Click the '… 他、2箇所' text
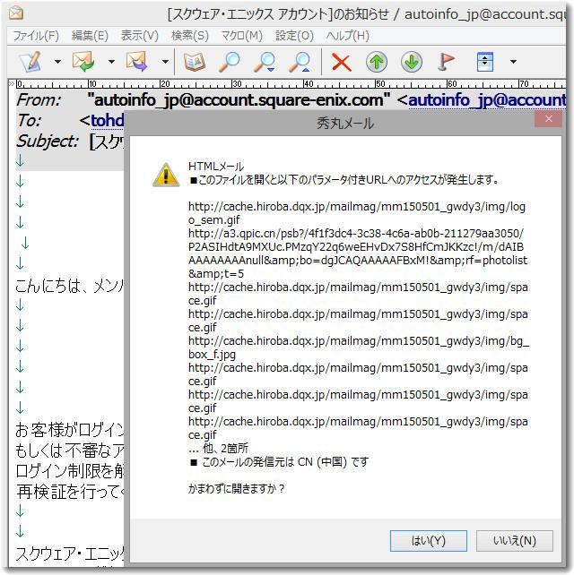This screenshot has height=575, width=574. [x=218, y=448]
